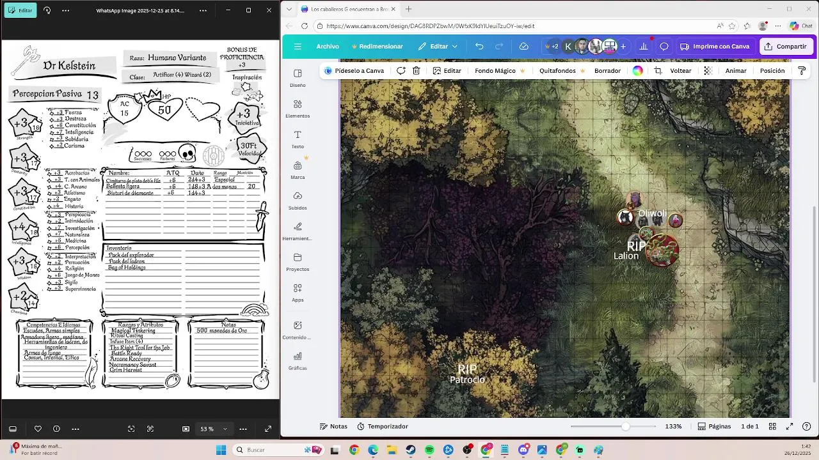Screen dimensions: 819x460
Task: Open grid view of pages
Action: [x=772, y=426]
